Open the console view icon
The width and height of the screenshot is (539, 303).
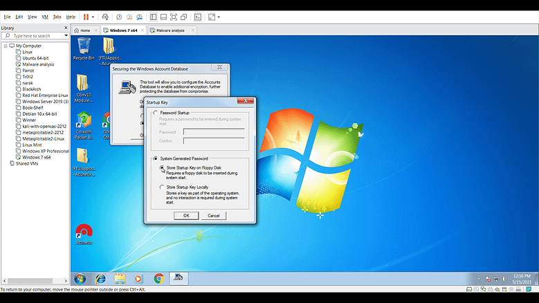tap(198, 17)
